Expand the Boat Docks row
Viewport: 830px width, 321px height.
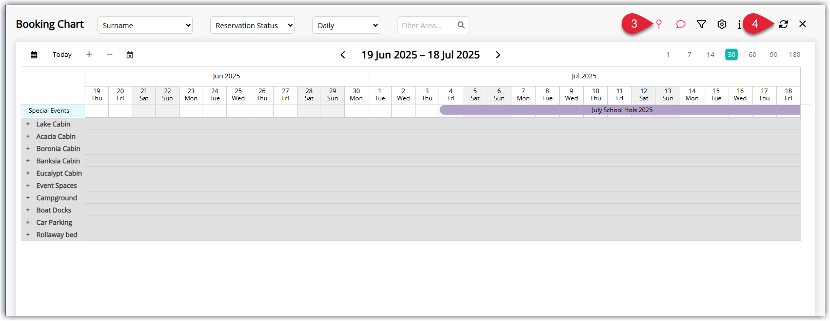(28, 210)
